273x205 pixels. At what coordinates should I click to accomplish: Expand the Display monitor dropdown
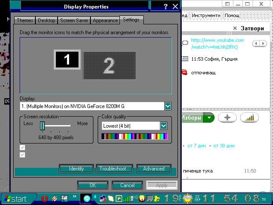[x=168, y=106]
